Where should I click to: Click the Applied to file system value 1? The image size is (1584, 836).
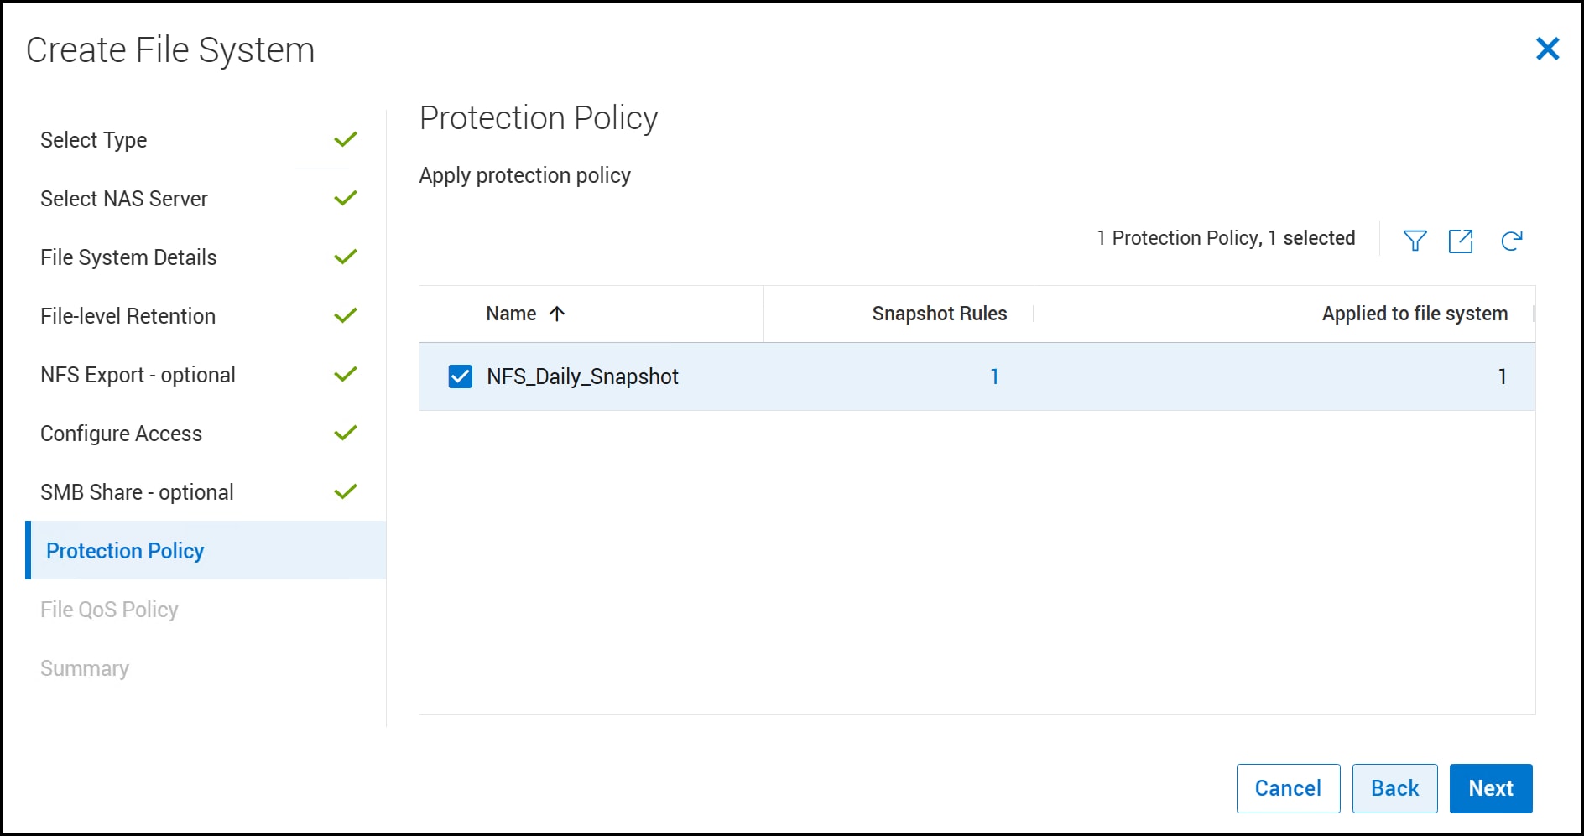tap(1502, 376)
